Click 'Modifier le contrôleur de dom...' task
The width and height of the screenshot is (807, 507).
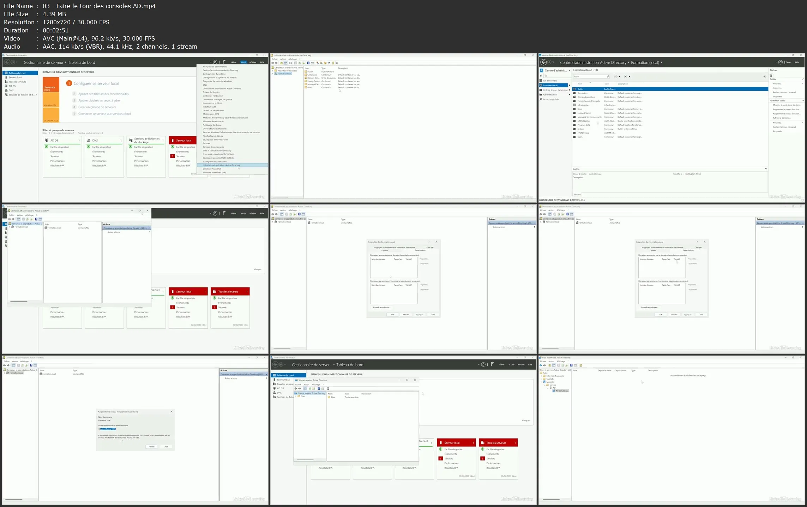click(x=787, y=105)
